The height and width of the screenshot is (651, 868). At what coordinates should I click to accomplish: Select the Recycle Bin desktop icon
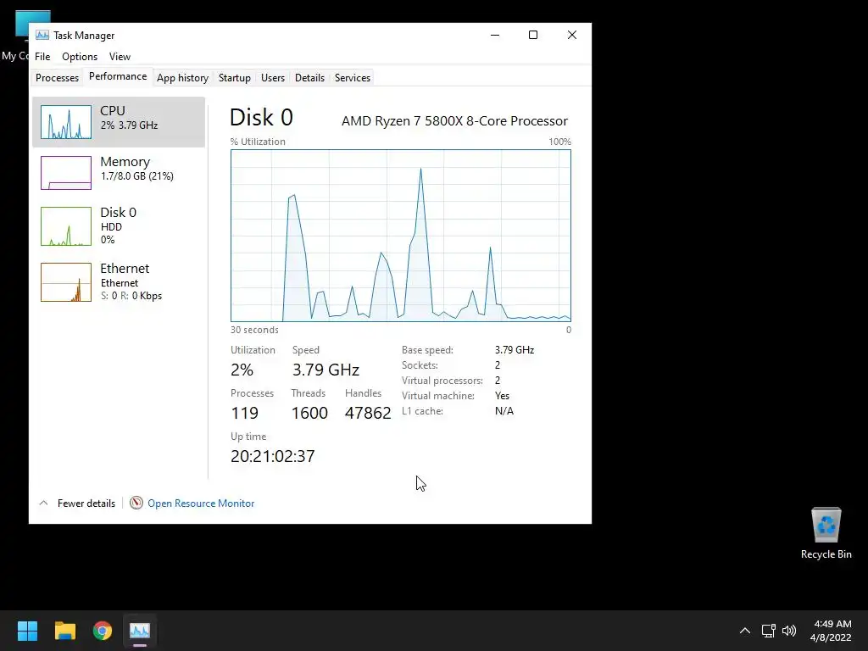826,533
